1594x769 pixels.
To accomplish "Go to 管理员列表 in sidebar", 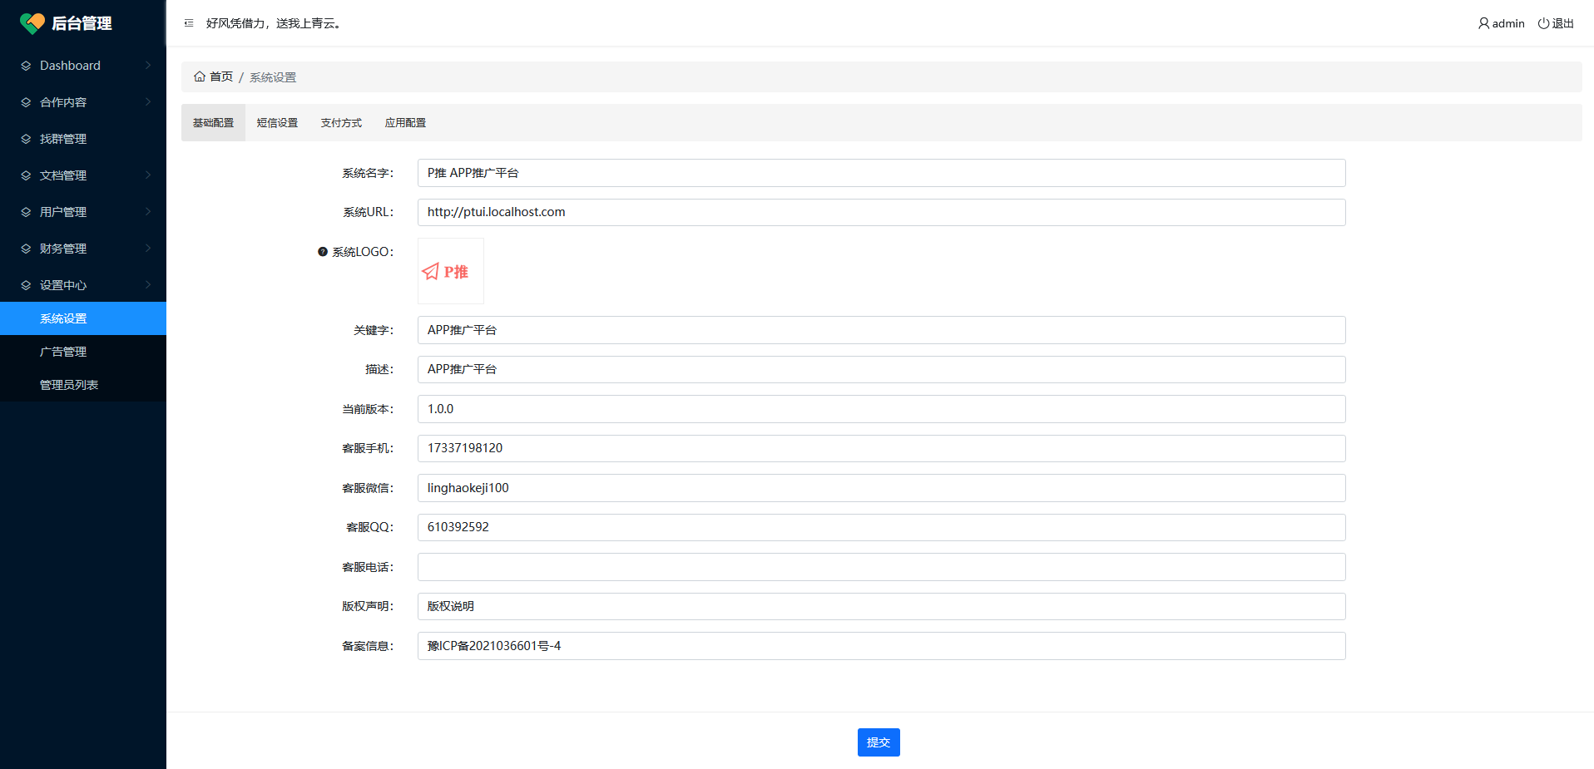I will 69,385.
